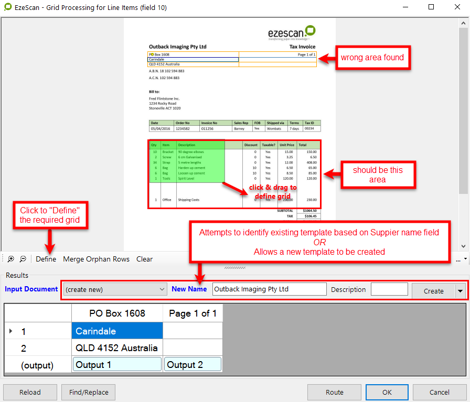Click Merge Orphan Rows toolbar item
The height and width of the screenshot is (402, 470).
pyautogui.click(x=96, y=259)
